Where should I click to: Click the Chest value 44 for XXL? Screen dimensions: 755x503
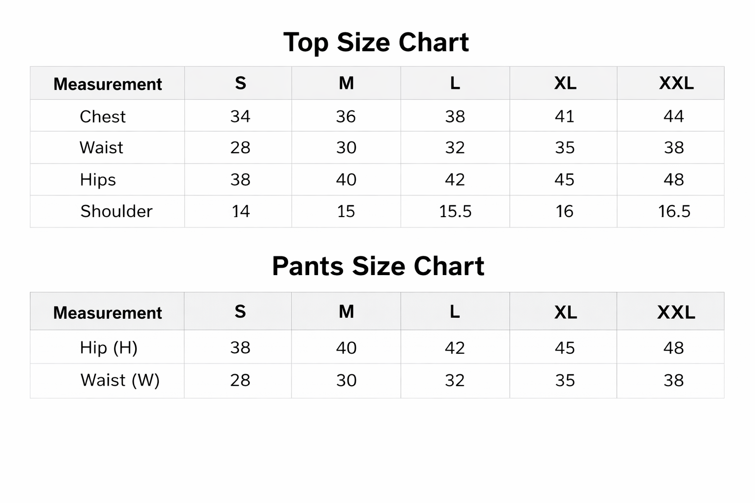coord(673,116)
